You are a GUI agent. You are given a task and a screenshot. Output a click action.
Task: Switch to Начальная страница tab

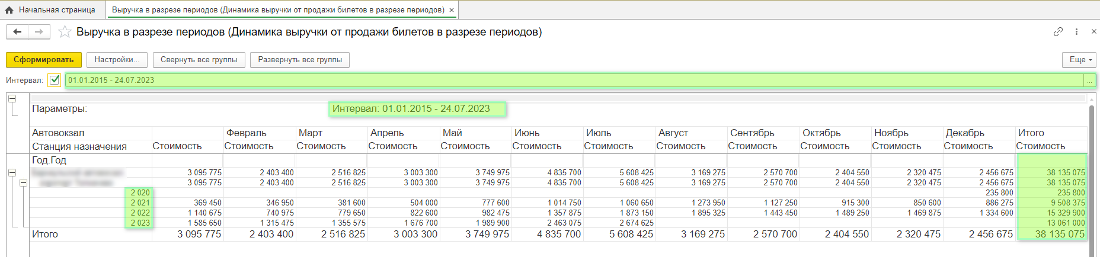point(57,10)
